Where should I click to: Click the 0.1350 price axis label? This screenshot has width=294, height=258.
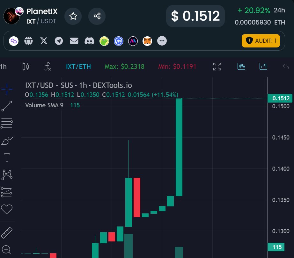[x=281, y=200]
